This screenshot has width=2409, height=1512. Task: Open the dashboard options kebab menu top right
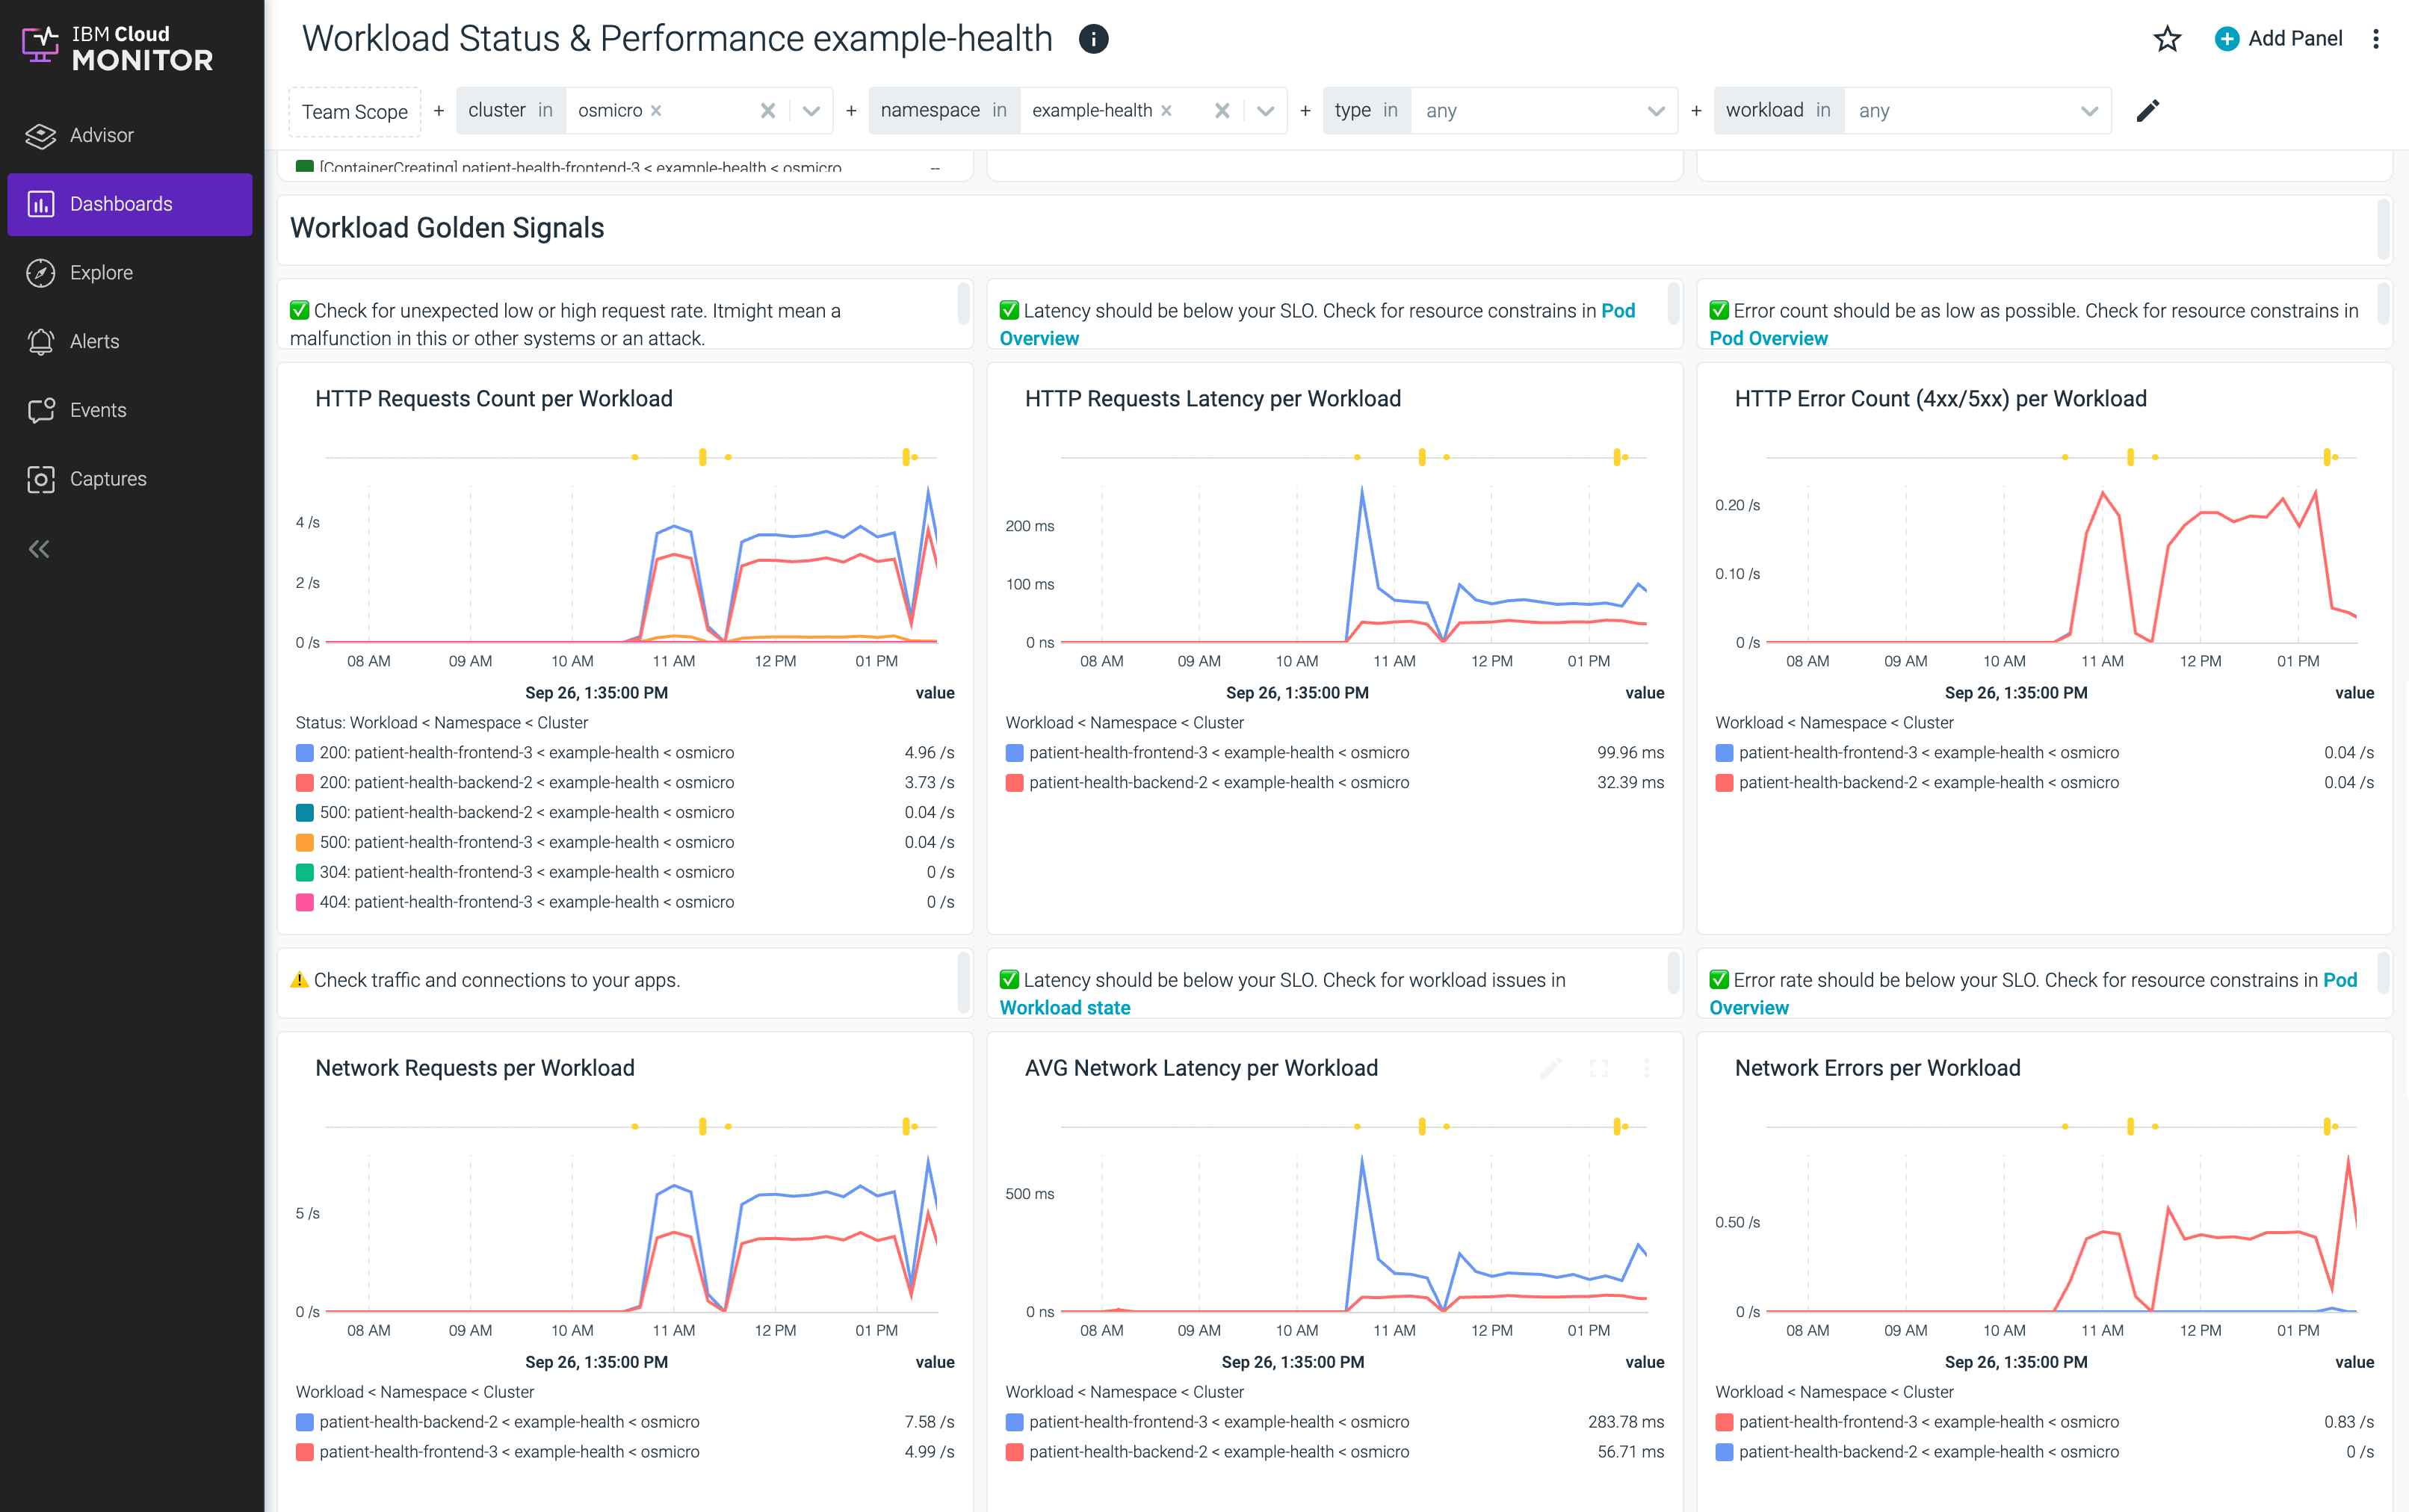(2377, 38)
